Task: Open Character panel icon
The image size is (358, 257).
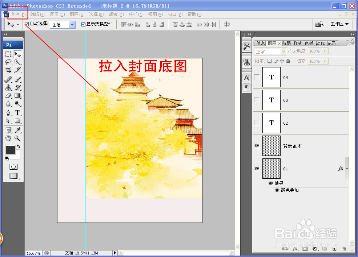Action: click(x=246, y=78)
